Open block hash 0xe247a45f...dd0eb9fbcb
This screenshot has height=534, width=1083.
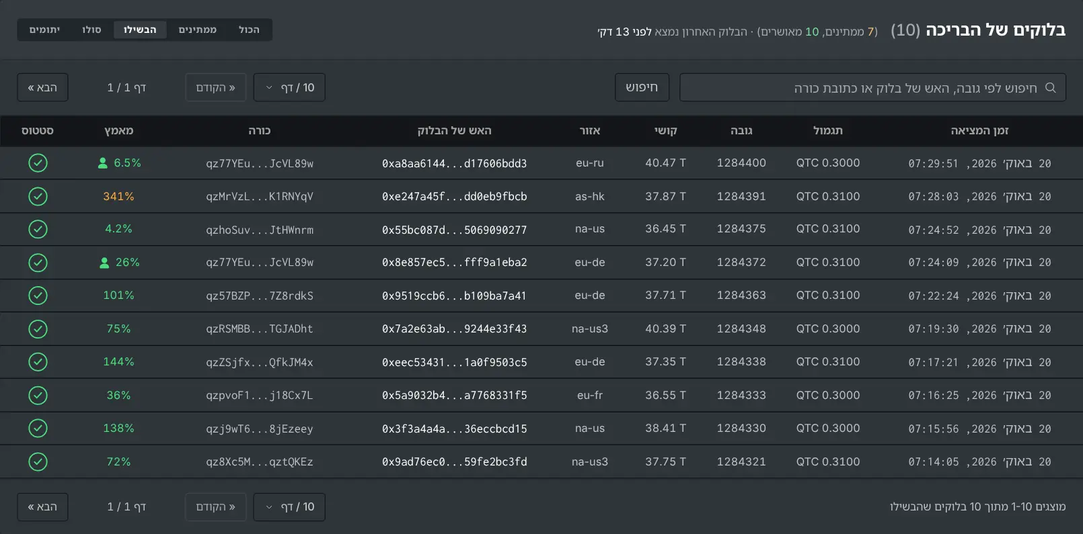[455, 197]
